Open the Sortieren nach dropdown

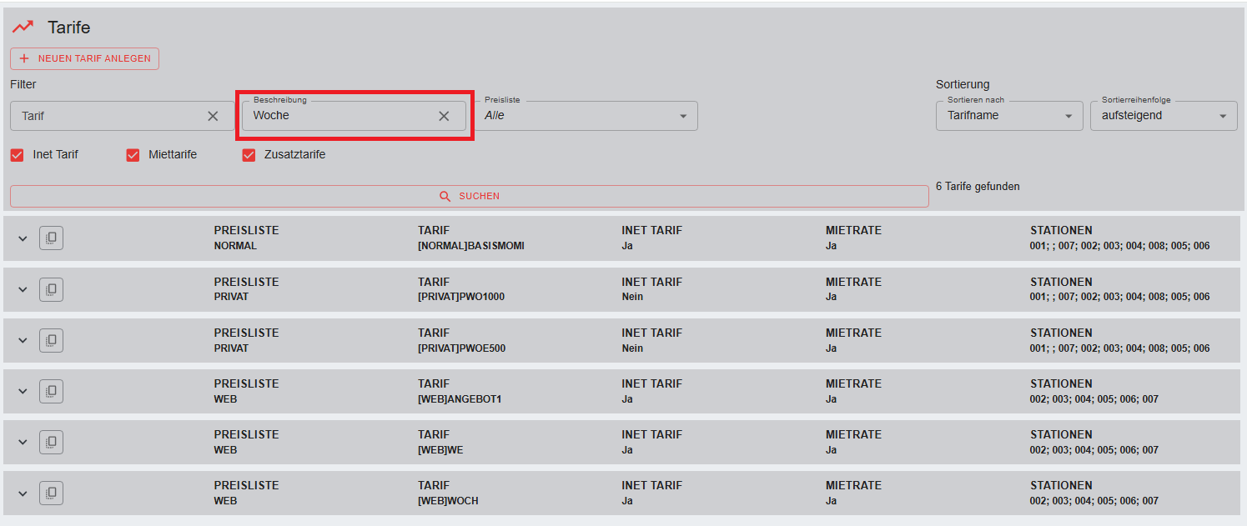[x=1008, y=116]
